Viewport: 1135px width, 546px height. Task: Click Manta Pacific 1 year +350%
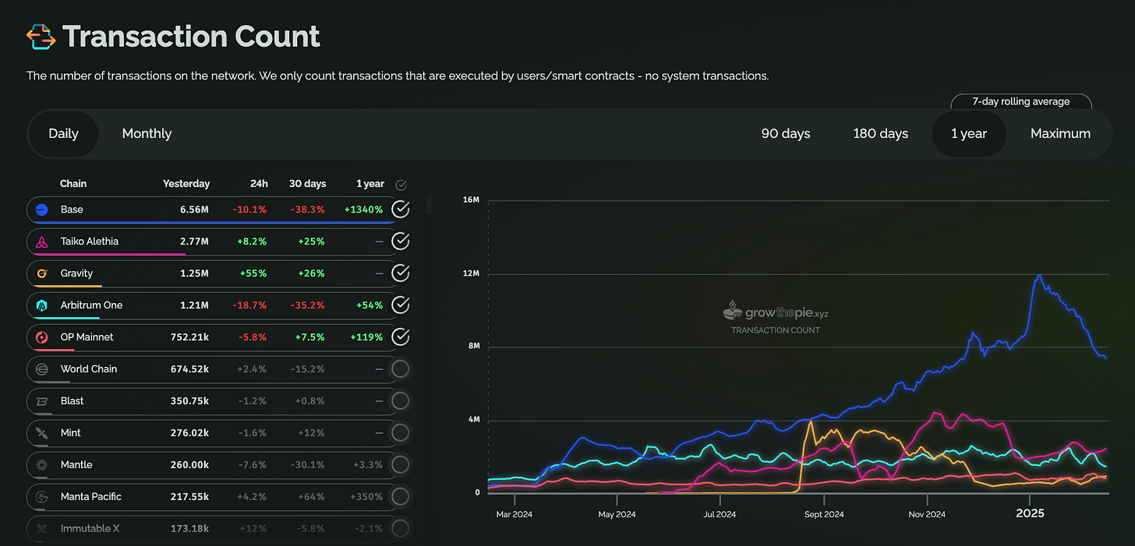(366, 497)
